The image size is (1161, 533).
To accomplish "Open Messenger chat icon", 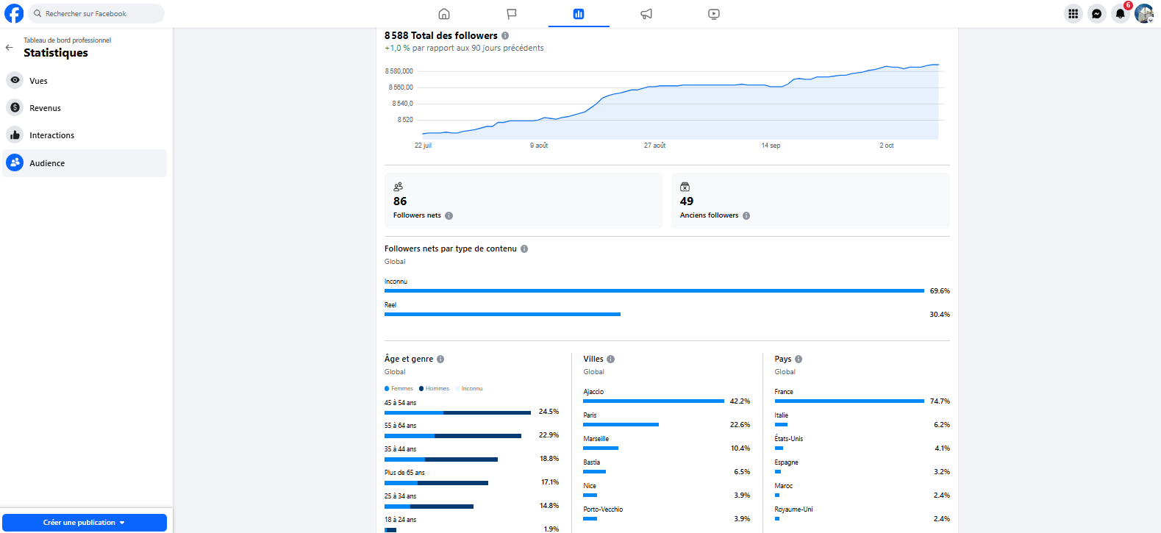I will [1097, 13].
